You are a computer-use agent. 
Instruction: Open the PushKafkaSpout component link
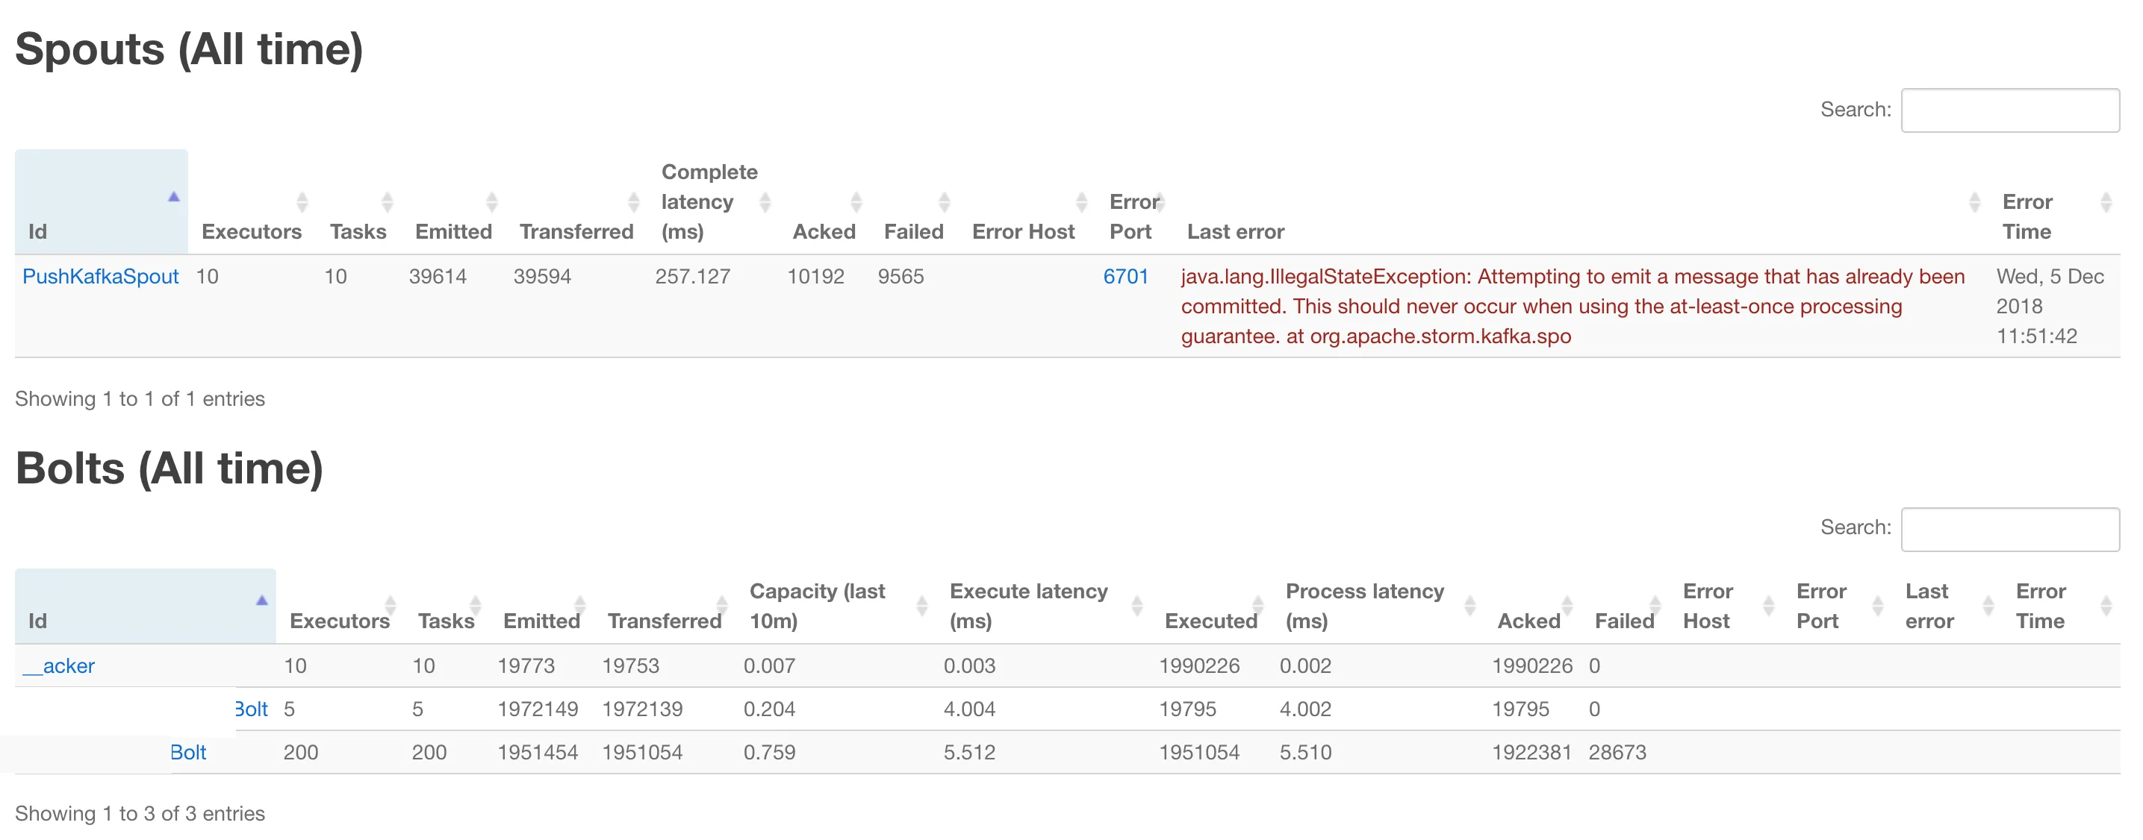[x=101, y=277]
